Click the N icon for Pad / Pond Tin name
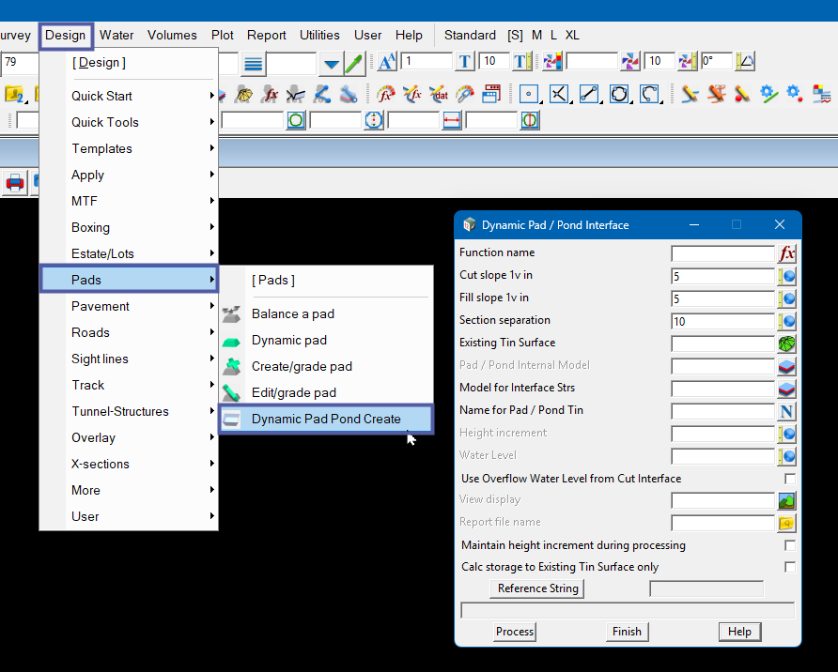Image resolution: width=838 pixels, height=672 pixels. [x=787, y=411]
